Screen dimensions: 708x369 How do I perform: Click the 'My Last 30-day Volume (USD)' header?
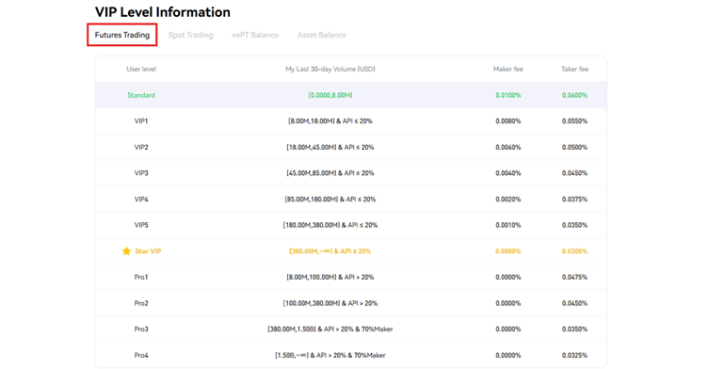pos(330,69)
